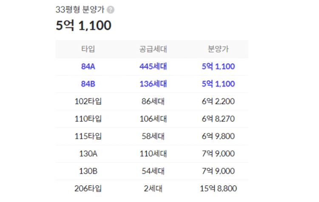Click 58세대 supply count

pyautogui.click(x=153, y=136)
